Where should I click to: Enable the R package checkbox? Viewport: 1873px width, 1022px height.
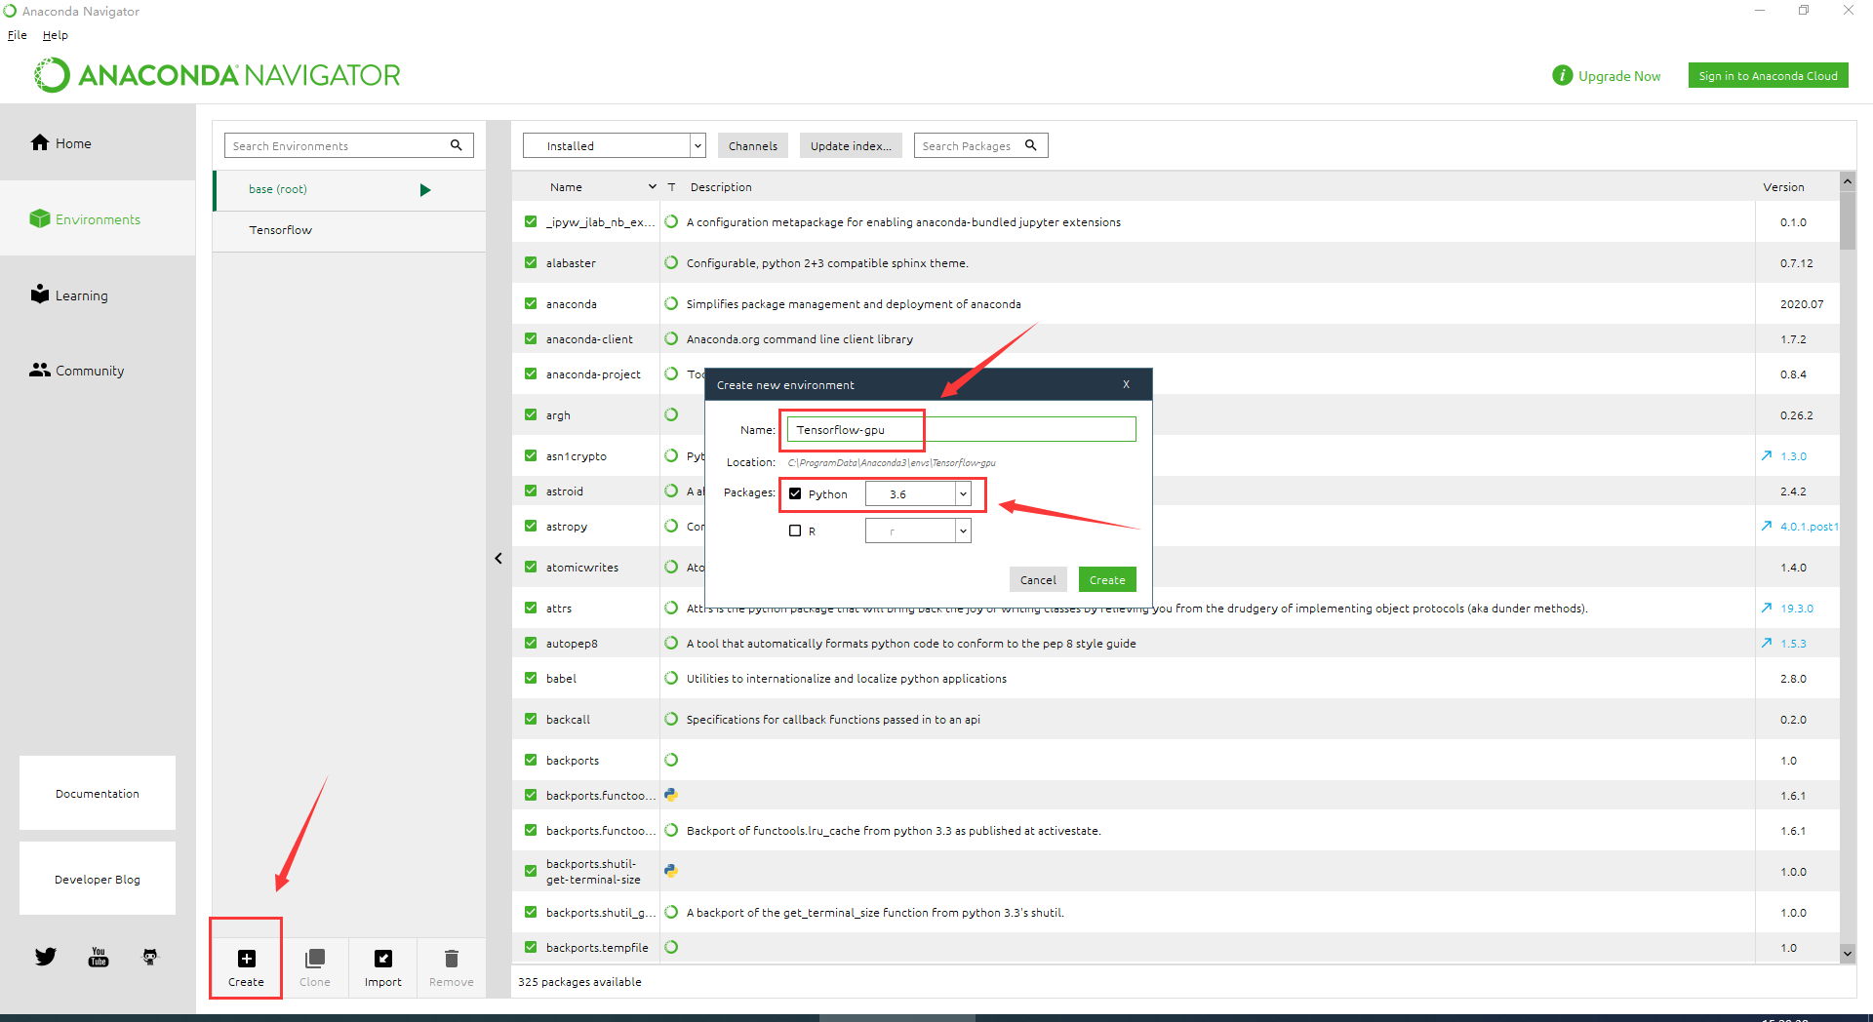coord(795,531)
